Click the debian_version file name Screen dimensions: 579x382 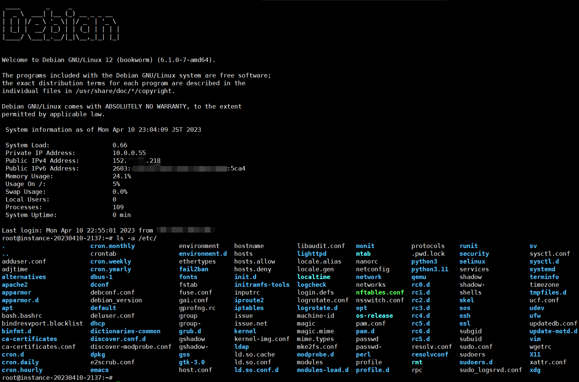116,300
